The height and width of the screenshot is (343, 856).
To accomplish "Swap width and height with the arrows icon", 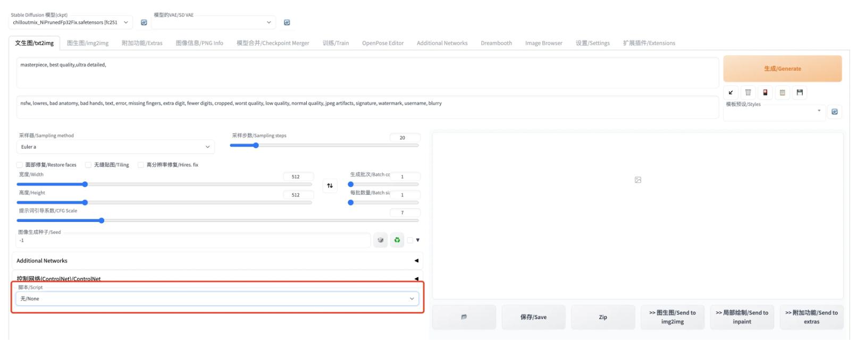I will click(330, 185).
